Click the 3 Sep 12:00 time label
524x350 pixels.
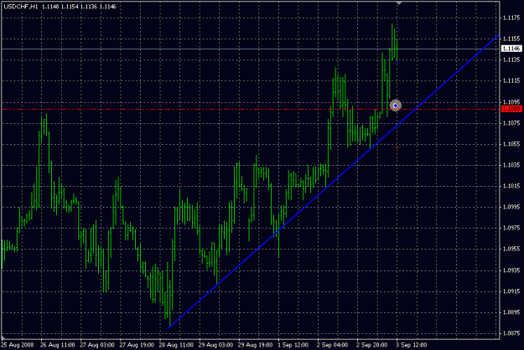tap(412, 345)
